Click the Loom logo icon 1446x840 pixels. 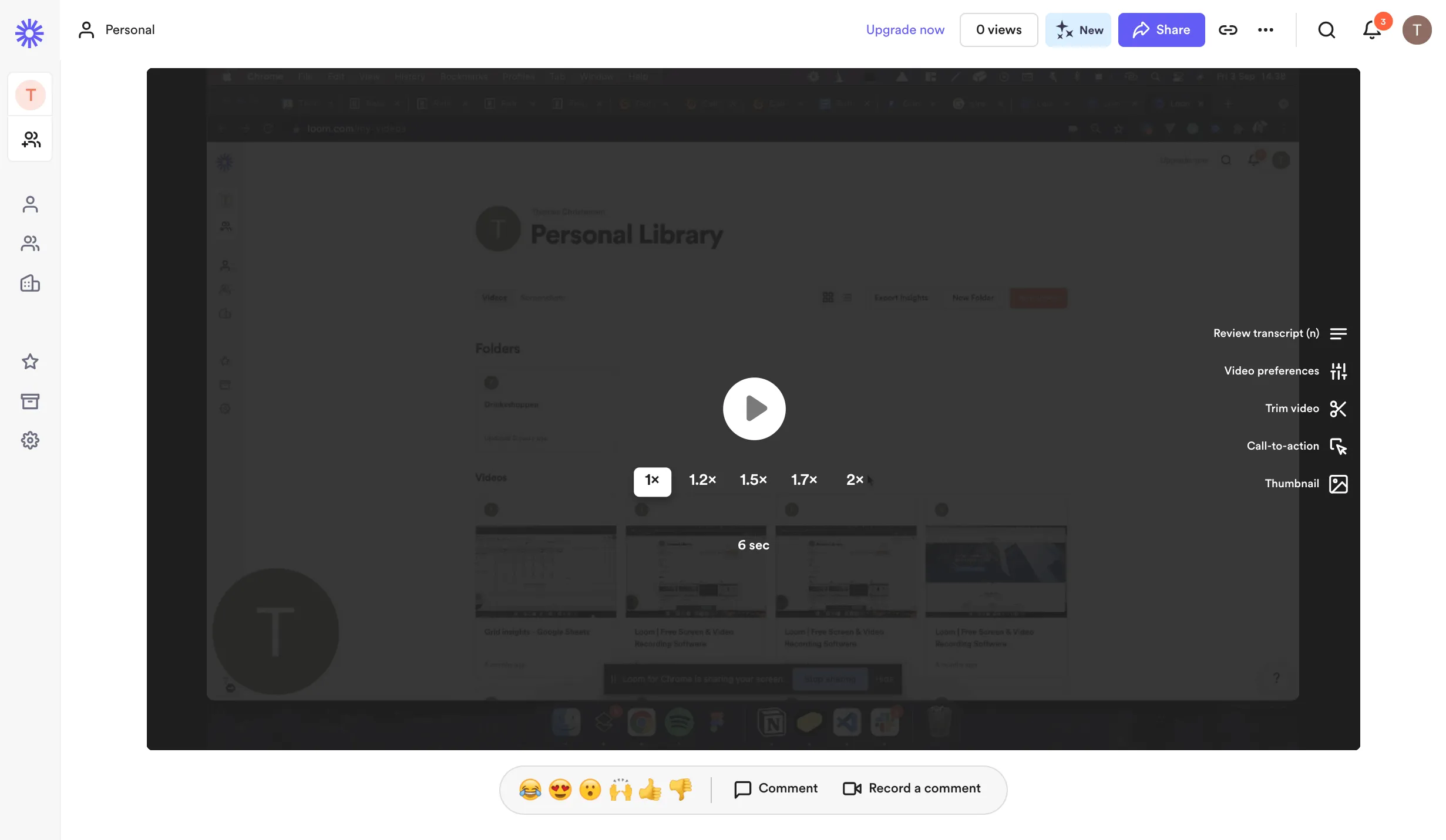(x=29, y=33)
